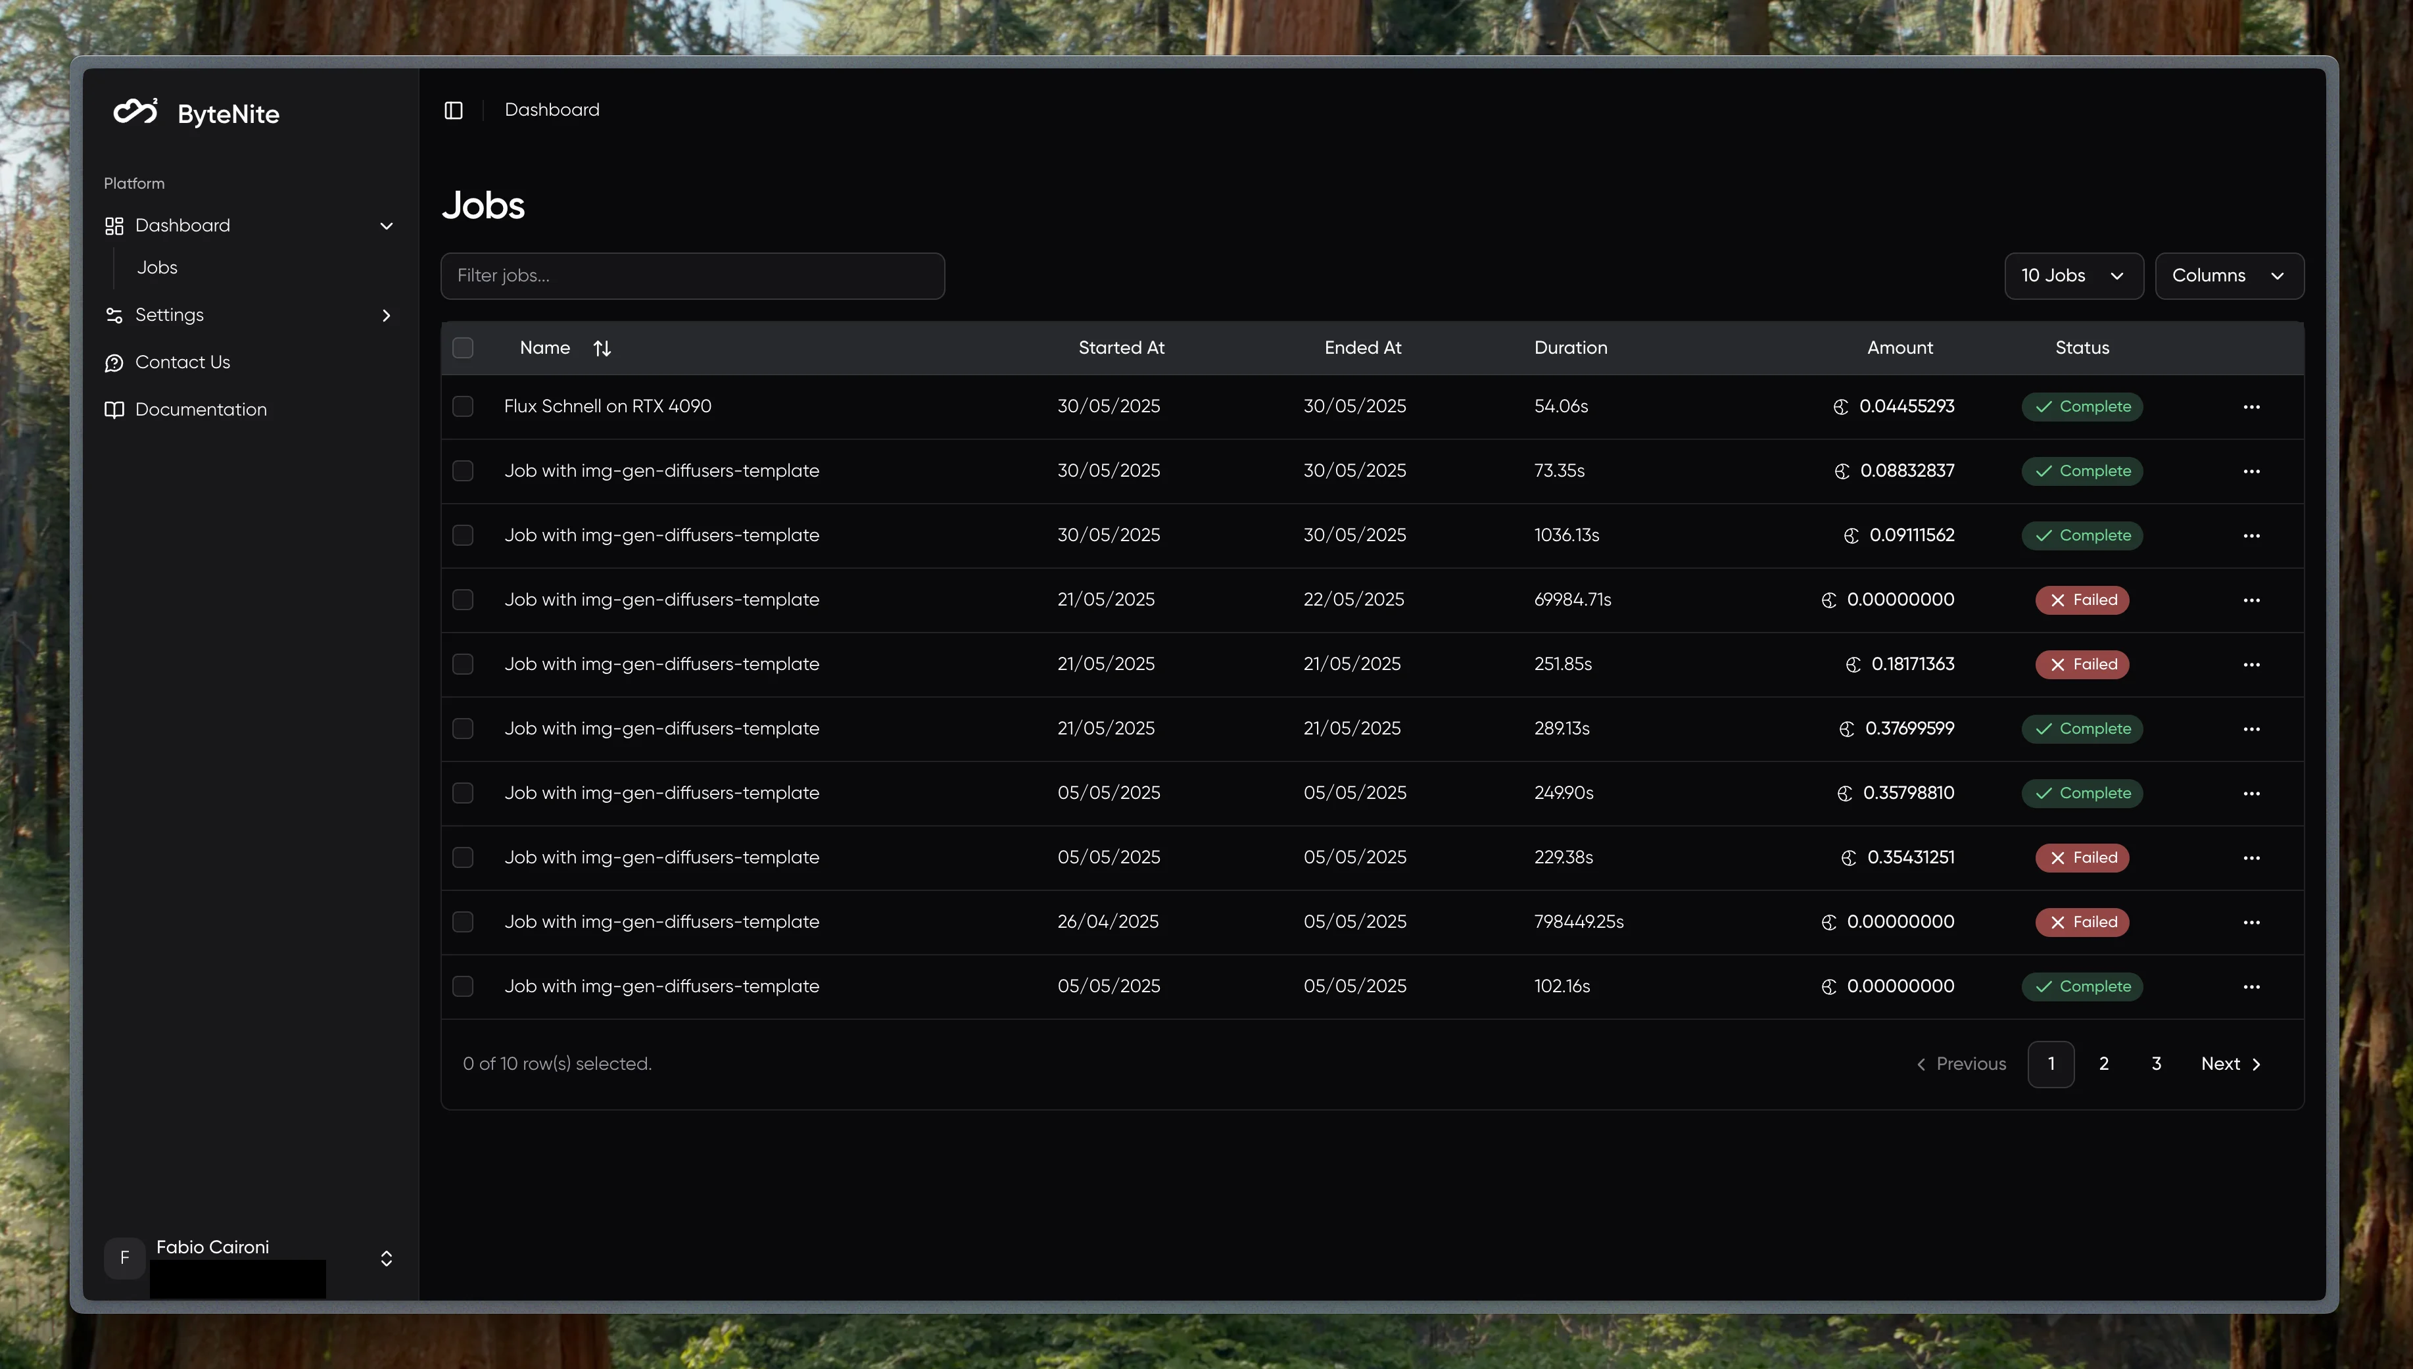Open actions menu for 229.38s job
The width and height of the screenshot is (2413, 1369).
click(2251, 857)
